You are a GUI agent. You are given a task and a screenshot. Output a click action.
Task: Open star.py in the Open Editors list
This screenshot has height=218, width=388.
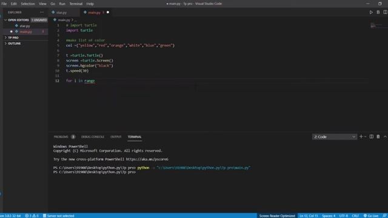(x=25, y=25)
